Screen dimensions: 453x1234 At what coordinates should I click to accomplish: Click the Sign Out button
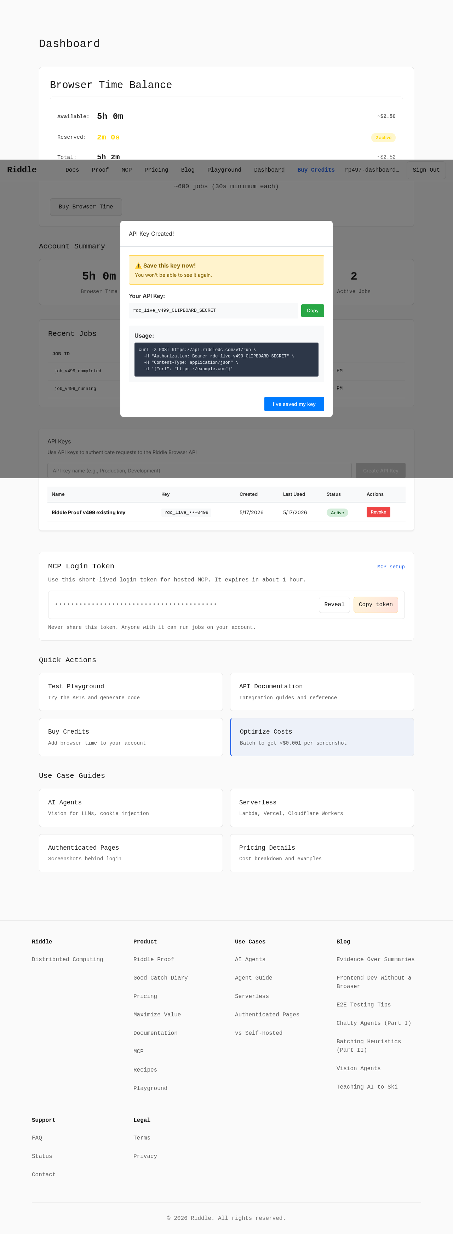426,170
